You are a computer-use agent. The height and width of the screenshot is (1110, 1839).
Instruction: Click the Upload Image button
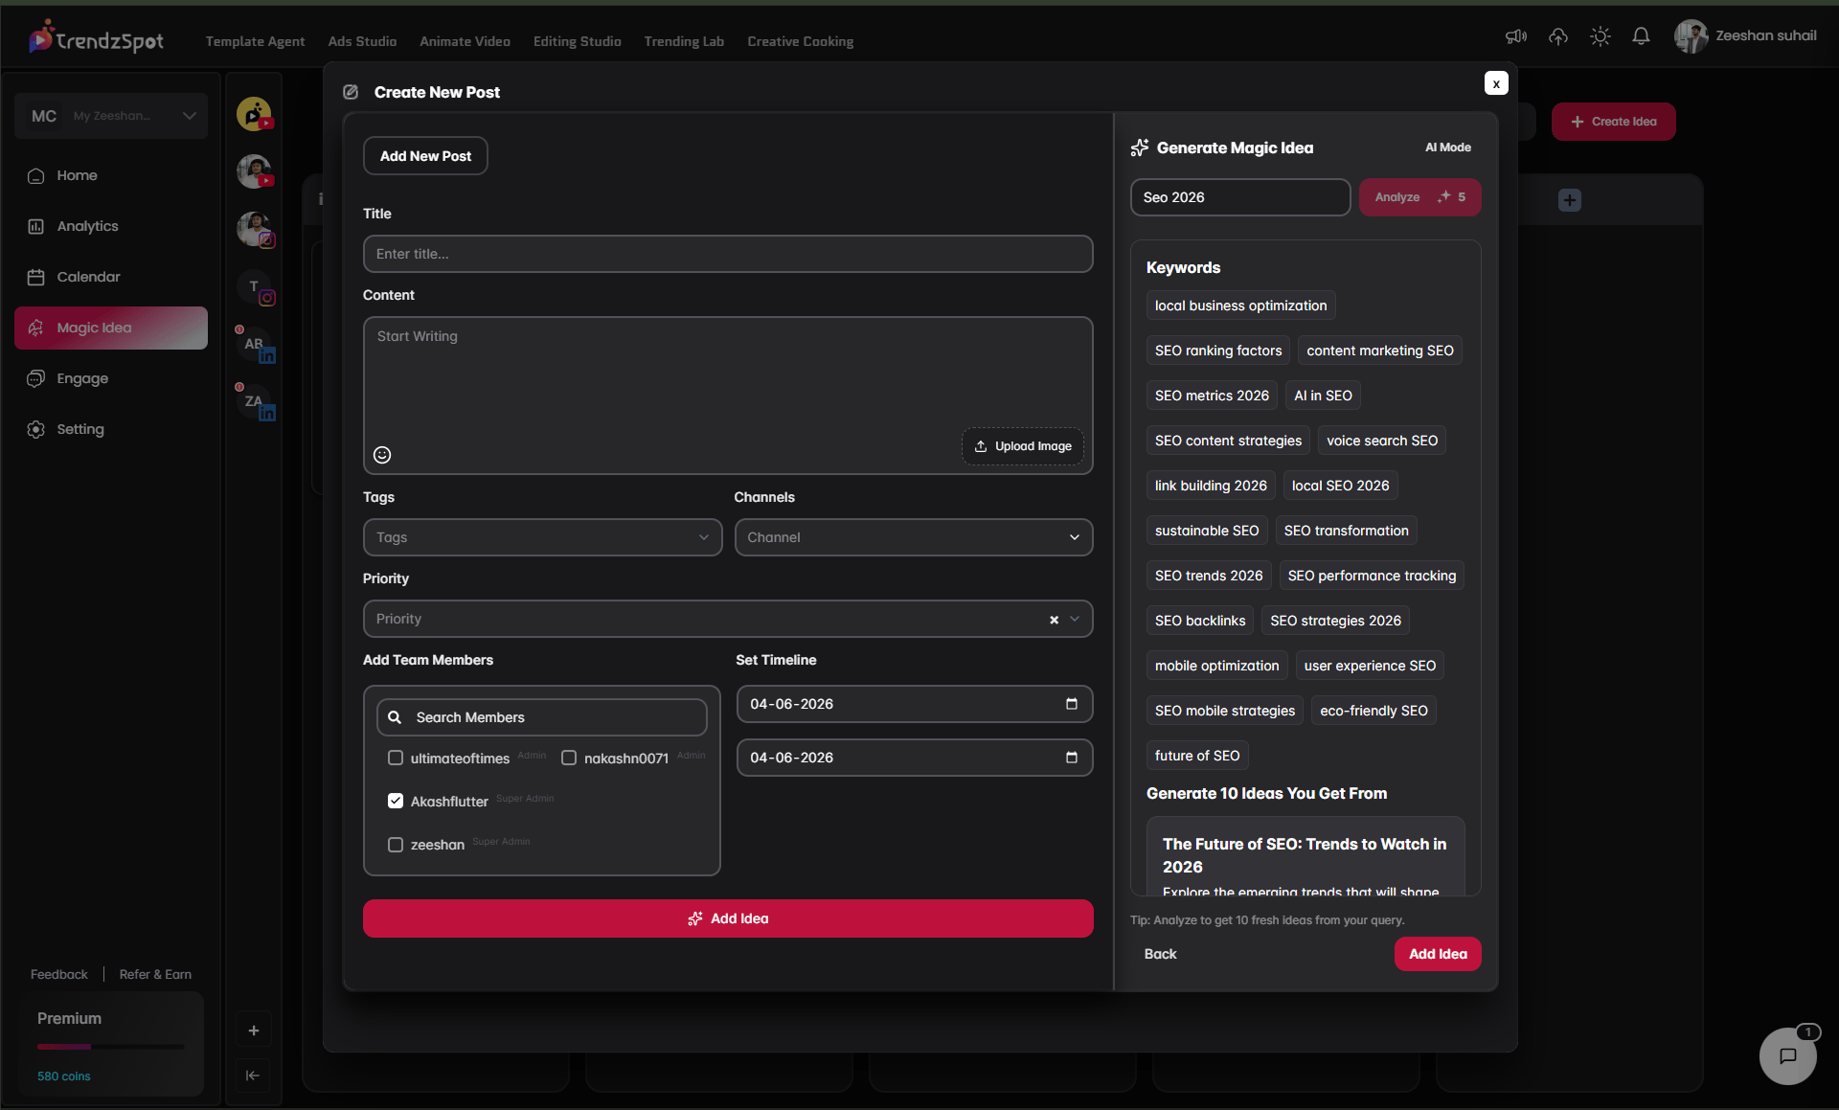[1023, 446]
